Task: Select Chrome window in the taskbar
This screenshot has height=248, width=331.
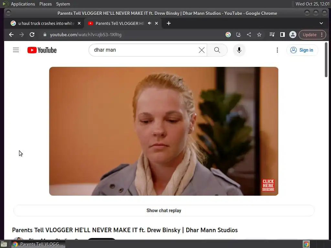Action: 38,244
